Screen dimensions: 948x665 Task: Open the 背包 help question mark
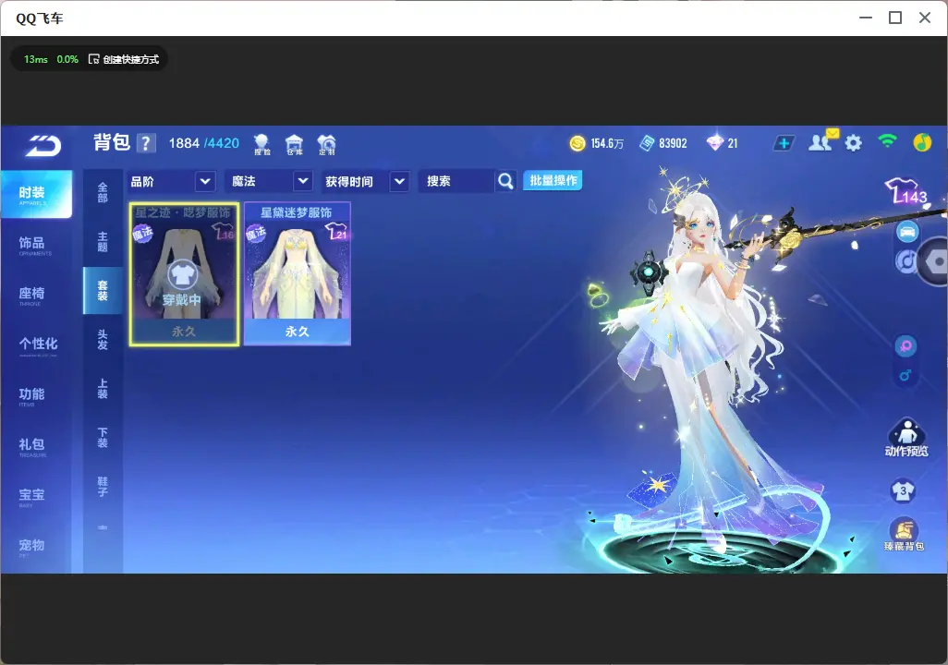[146, 143]
